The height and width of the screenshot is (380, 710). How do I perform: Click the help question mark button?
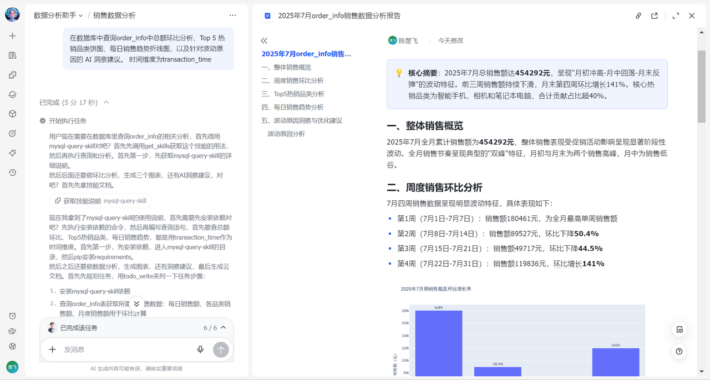[679, 352]
